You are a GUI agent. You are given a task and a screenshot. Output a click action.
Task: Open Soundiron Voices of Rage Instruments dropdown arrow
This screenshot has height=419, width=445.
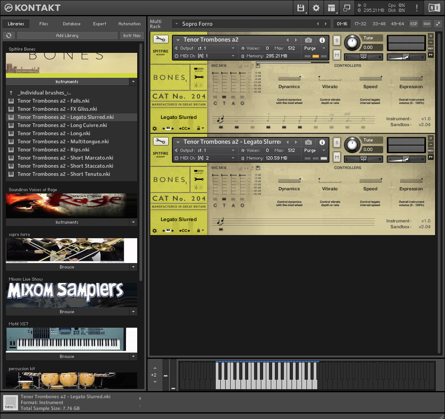[134, 222]
